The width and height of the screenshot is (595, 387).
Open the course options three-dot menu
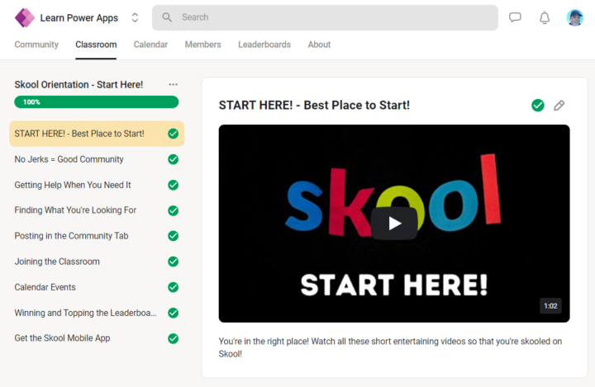pos(173,84)
